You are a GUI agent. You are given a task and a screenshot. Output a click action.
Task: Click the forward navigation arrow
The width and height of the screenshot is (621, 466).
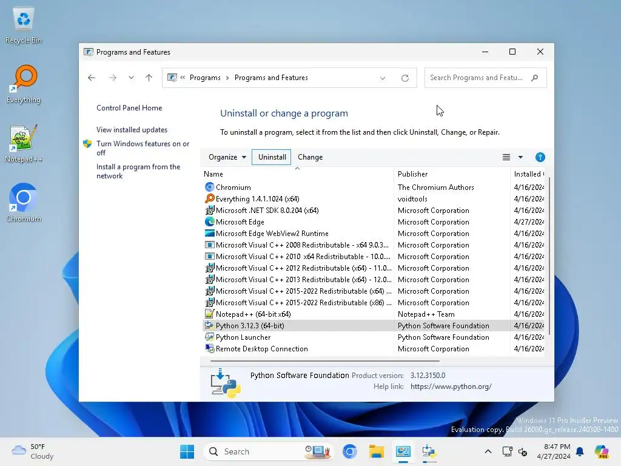113,78
